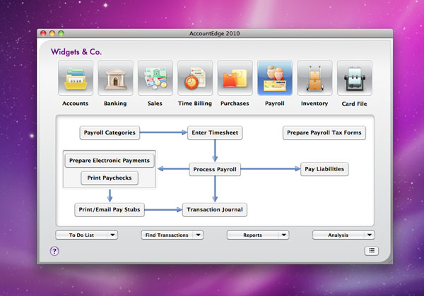Open Prepare Payroll Tax Forms
The width and height of the screenshot is (424, 296).
324,132
